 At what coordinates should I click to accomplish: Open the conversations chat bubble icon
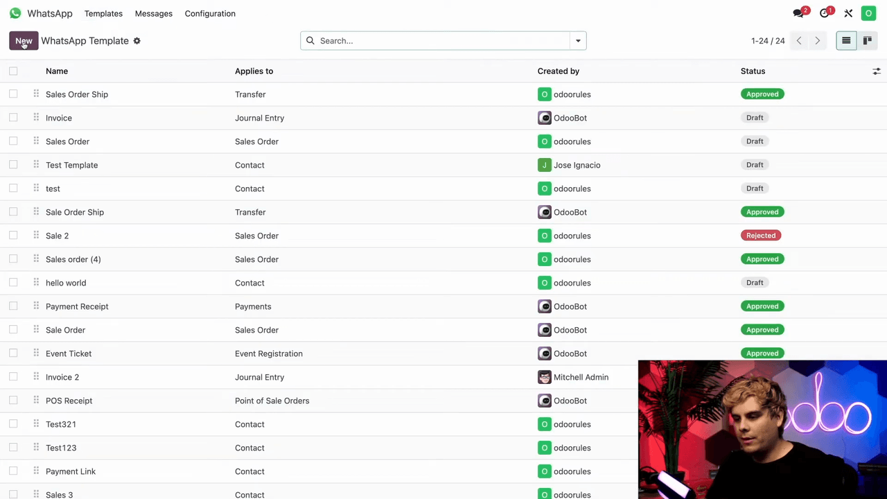(799, 13)
